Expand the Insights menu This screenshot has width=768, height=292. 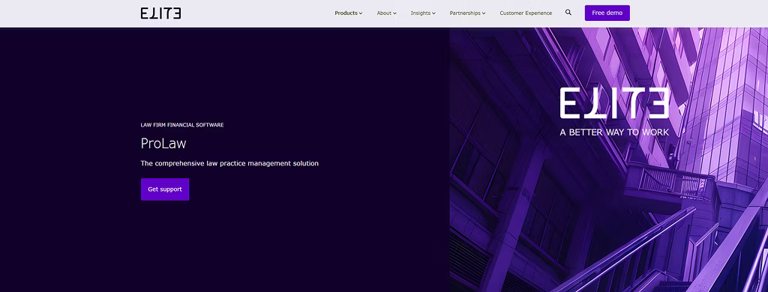pos(423,13)
